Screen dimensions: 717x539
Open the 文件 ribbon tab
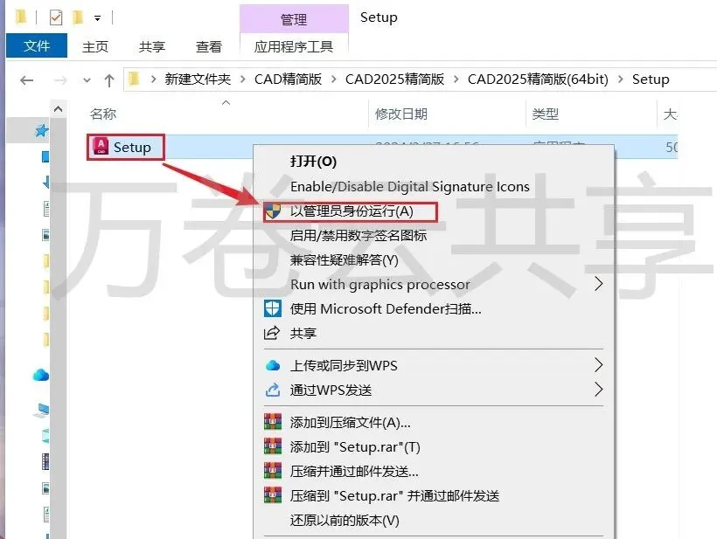(37, 45)
